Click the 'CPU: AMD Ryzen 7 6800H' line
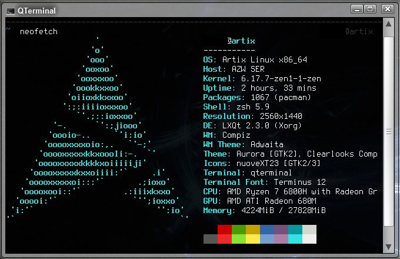The width and height of the screenshot is (400, 259). pos(291,192)
